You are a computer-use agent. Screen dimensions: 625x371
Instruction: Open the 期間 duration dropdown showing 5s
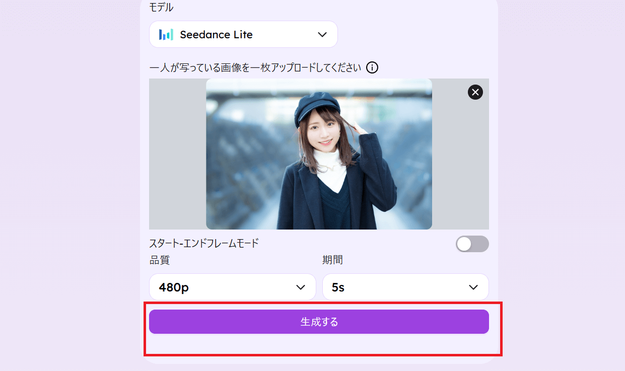(x=405, y=287)
